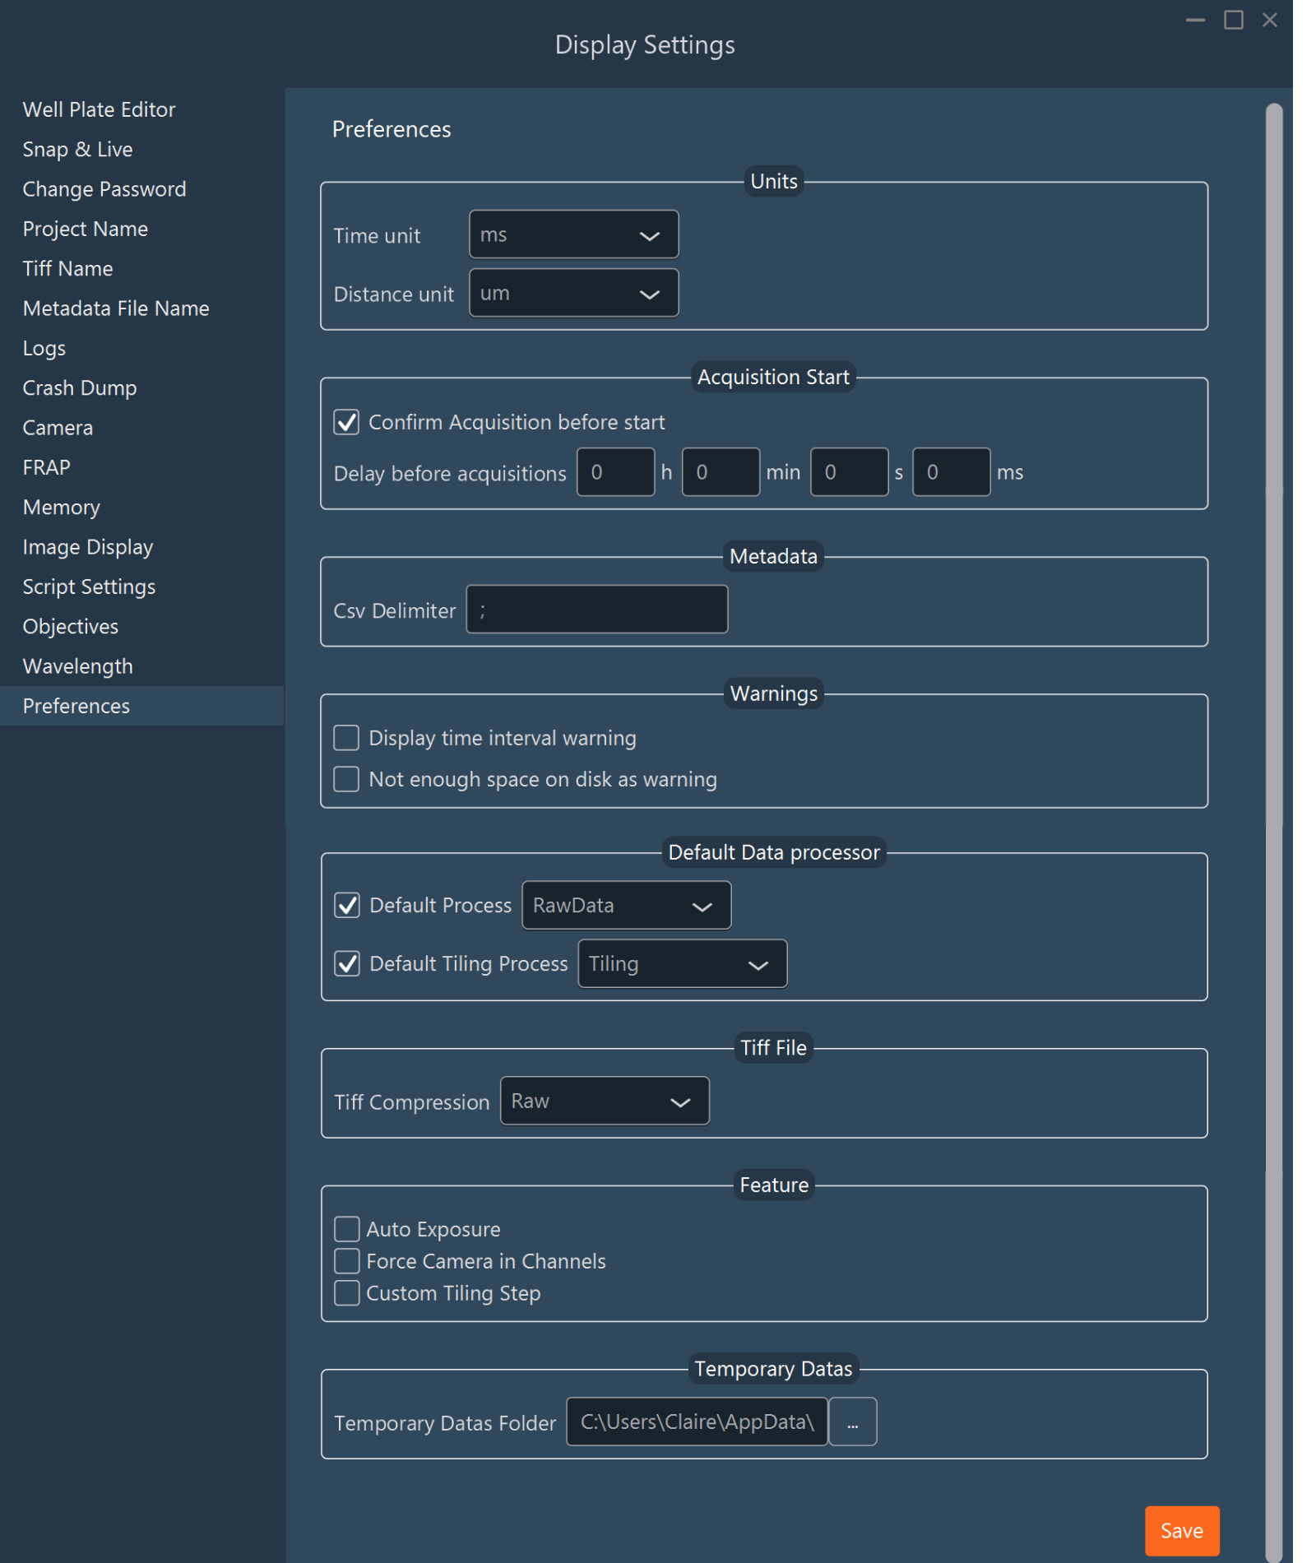This screenshot has height=1563, width=1316.
Task: Expand the Distance unit dropdown
Action: click(x=573, y=294)
